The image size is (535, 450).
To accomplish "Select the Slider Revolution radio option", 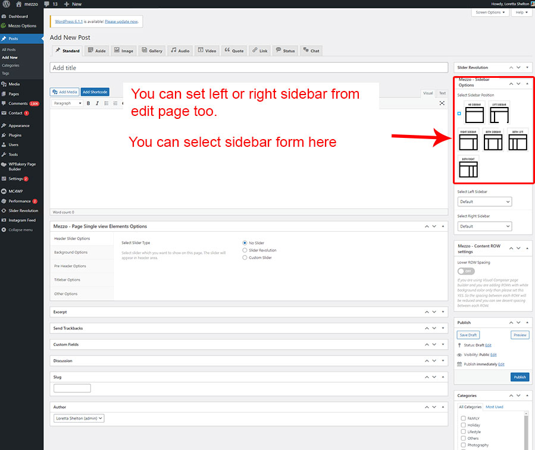I will (245, 250).
